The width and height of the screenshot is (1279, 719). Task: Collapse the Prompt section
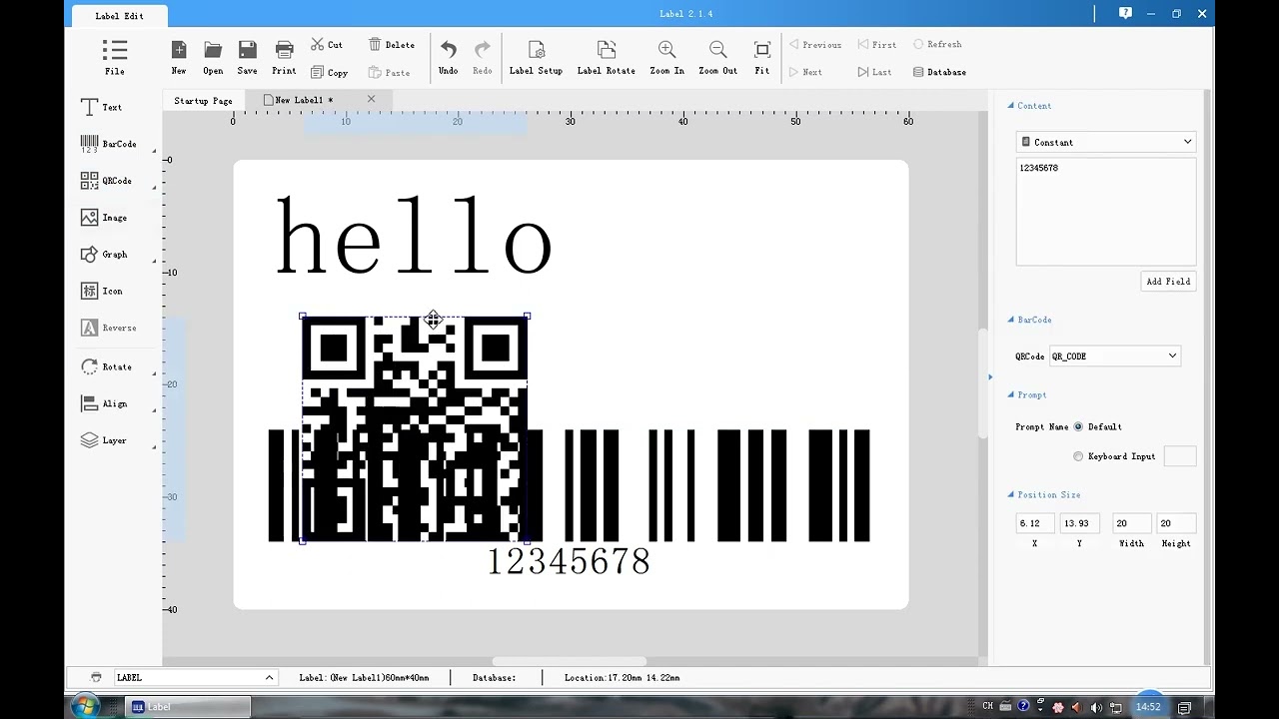coord(1010,394)
